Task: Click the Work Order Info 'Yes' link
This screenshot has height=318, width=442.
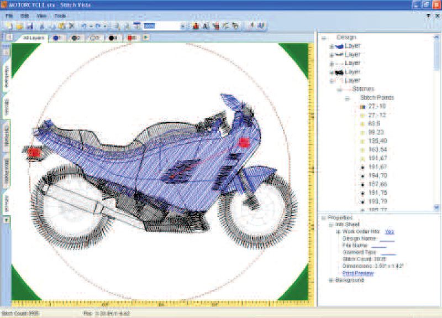Action: click(389, 232)
